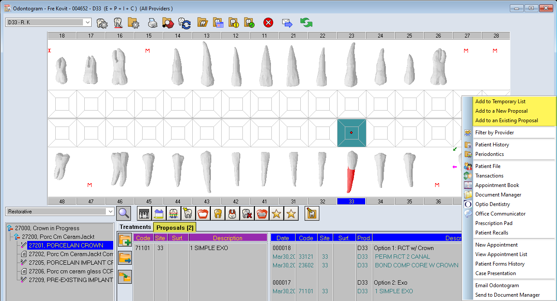Choose Add to a New Proposal
Image resolution: width=557 pixels, height=301 pixels.
pos(501,111)
